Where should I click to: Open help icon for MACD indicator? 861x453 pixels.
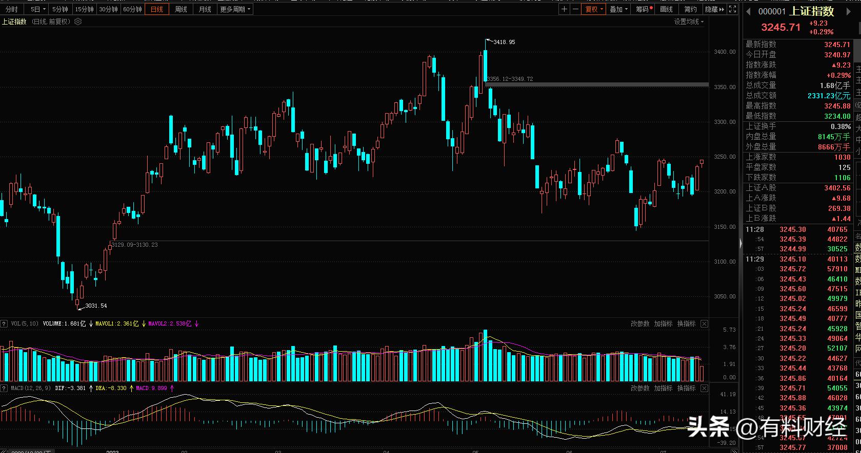(x=4, y=388)
